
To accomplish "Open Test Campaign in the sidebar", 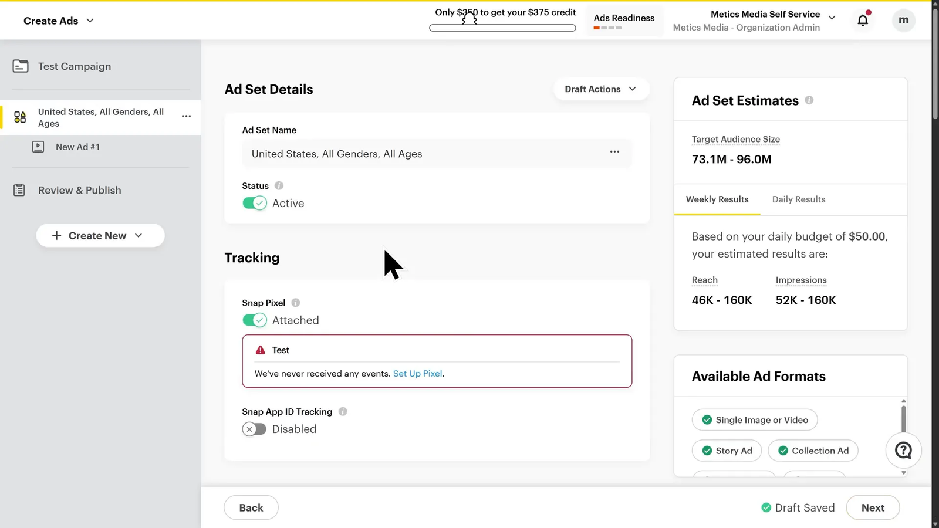I will (x=75, y=66).
